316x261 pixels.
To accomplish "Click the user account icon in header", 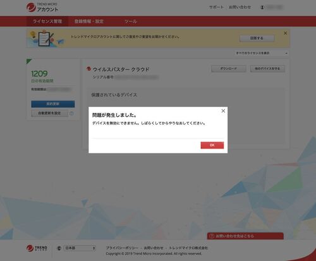I will tap(262, 8).
